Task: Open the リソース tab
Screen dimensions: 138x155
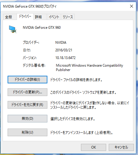Action: tap(68, 17)
